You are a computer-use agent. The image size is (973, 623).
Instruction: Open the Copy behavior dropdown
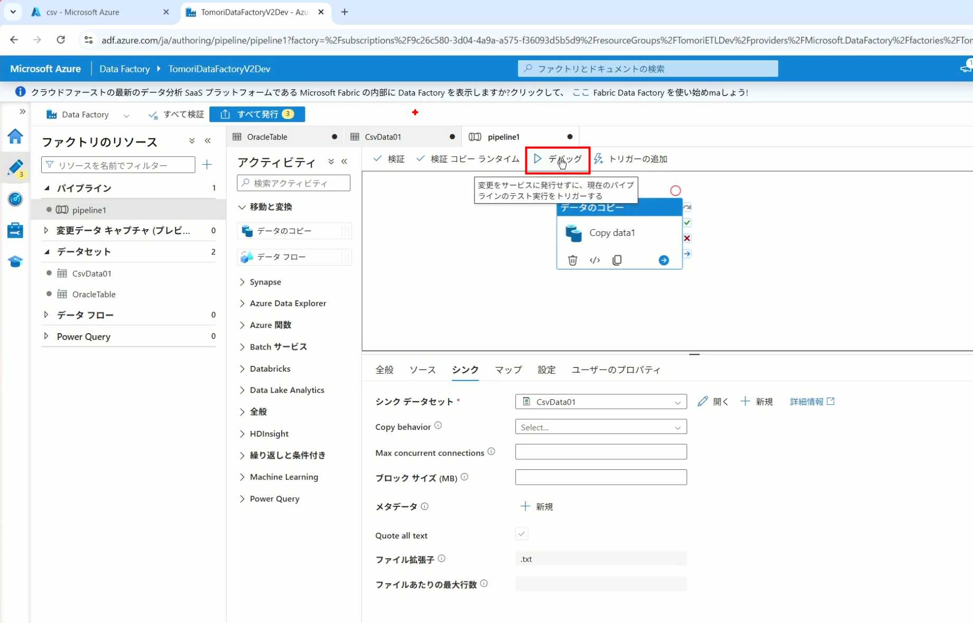pyautogui.click(x=600, y=427)
